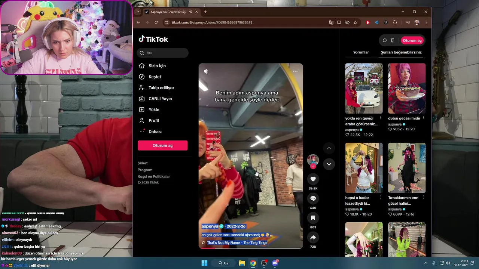Open options for dubai gecesi midir video
This screenshot has width=479, height=269.
pyautogui.click(x=424, y=118)
